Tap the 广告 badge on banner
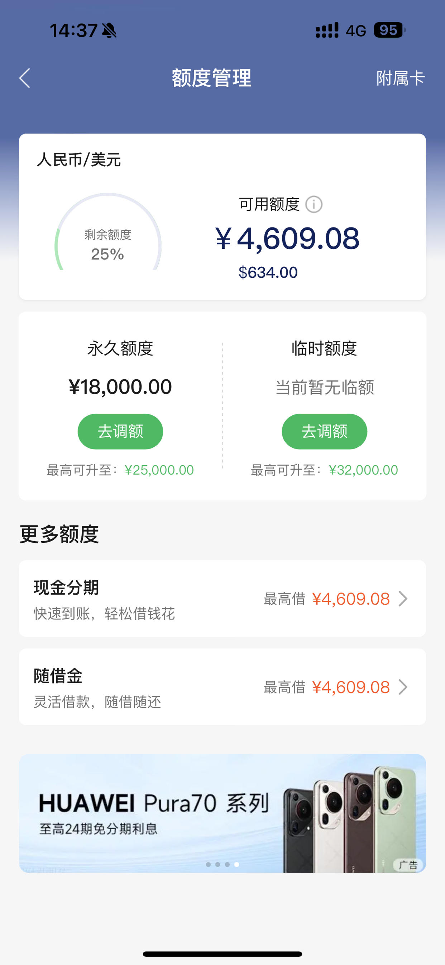 (408, 865)
